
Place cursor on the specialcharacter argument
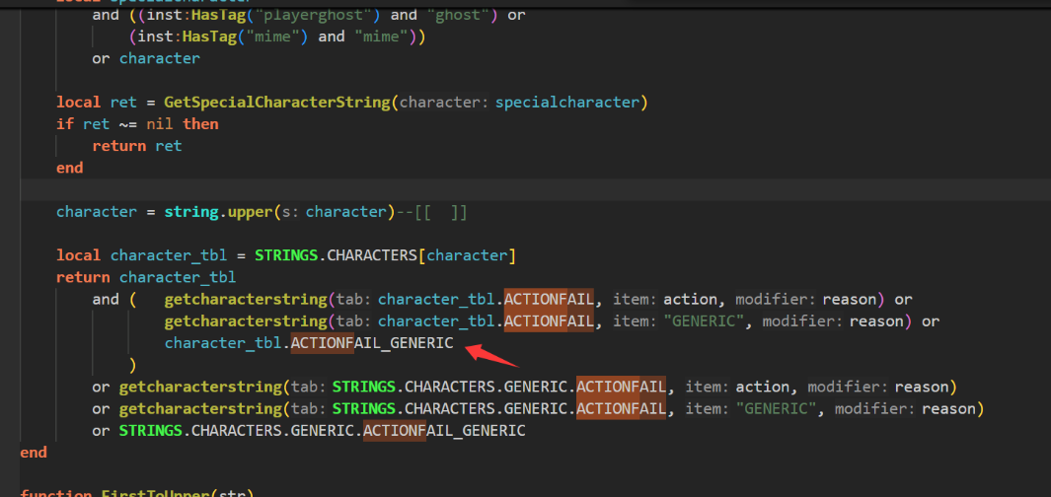point(568,103)
